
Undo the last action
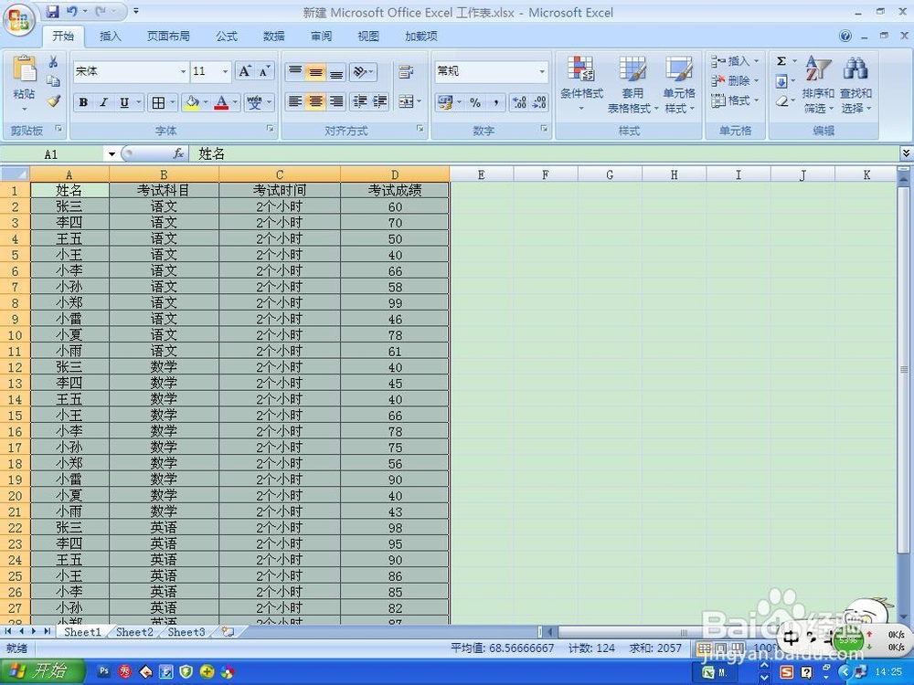pyautogui.click(x=71, y=11)
